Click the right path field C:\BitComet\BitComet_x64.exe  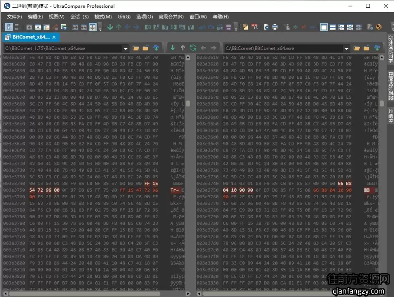click(284, 48)
